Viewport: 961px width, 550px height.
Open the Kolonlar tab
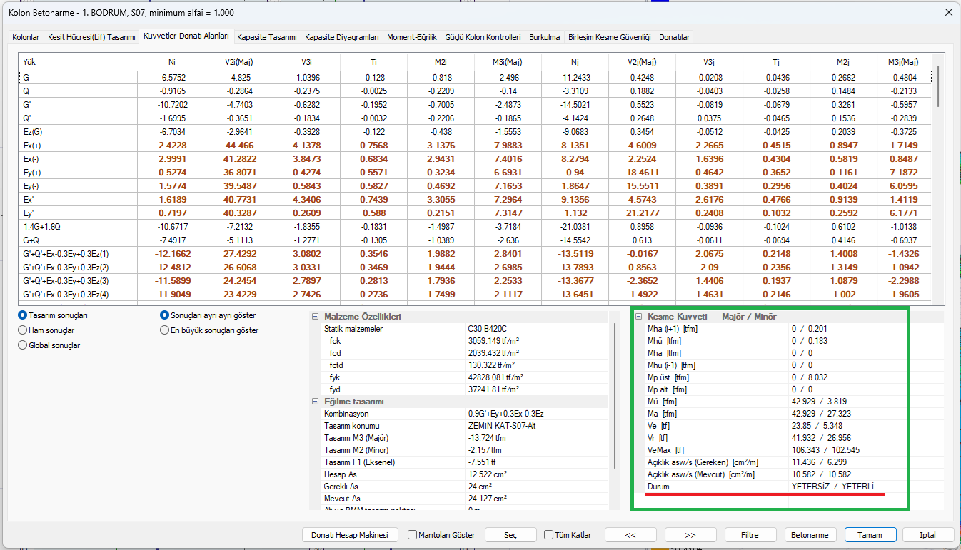26,37
